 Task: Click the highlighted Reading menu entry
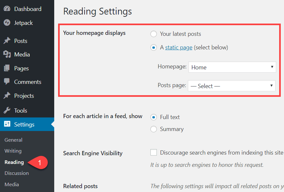(x=14, y=162)
